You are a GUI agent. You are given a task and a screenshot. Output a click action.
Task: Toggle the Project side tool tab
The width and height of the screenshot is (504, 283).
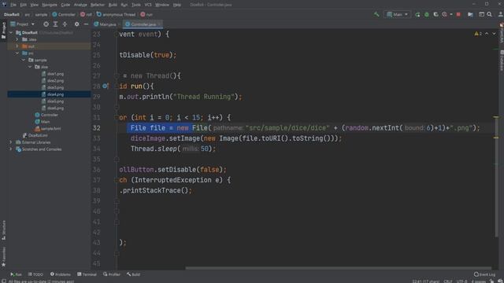click(x=3, y=30)
